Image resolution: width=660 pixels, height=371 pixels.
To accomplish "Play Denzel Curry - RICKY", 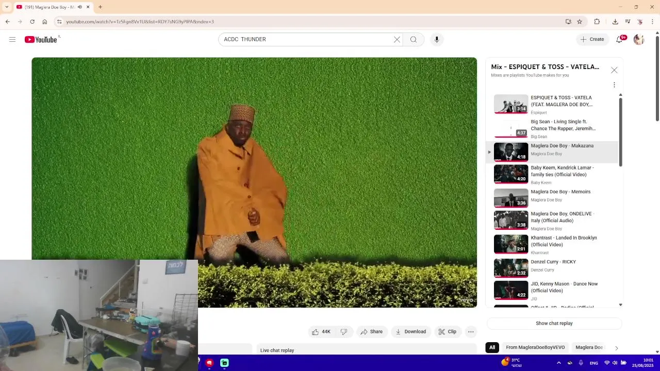I will point(552,268).
